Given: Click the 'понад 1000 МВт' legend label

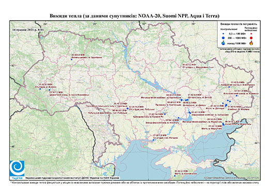Looking at the screenshot, I should (x=236, y=43).
